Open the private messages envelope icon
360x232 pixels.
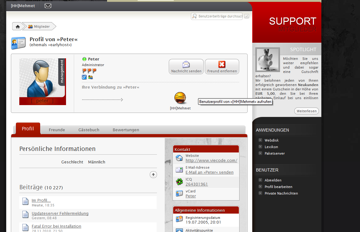[x=48, y=6]
